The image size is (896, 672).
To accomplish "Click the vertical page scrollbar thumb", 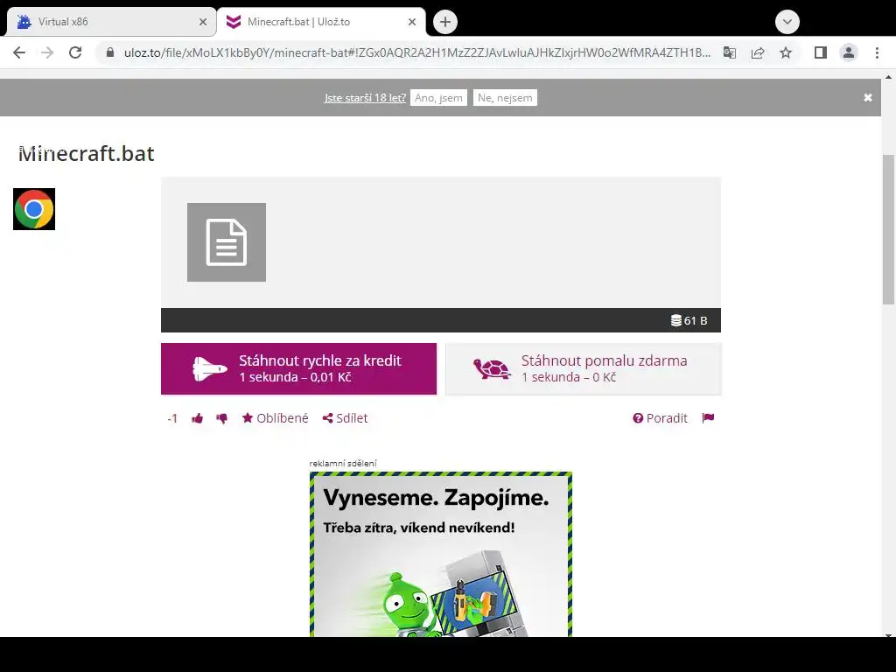I will [889, 230].
